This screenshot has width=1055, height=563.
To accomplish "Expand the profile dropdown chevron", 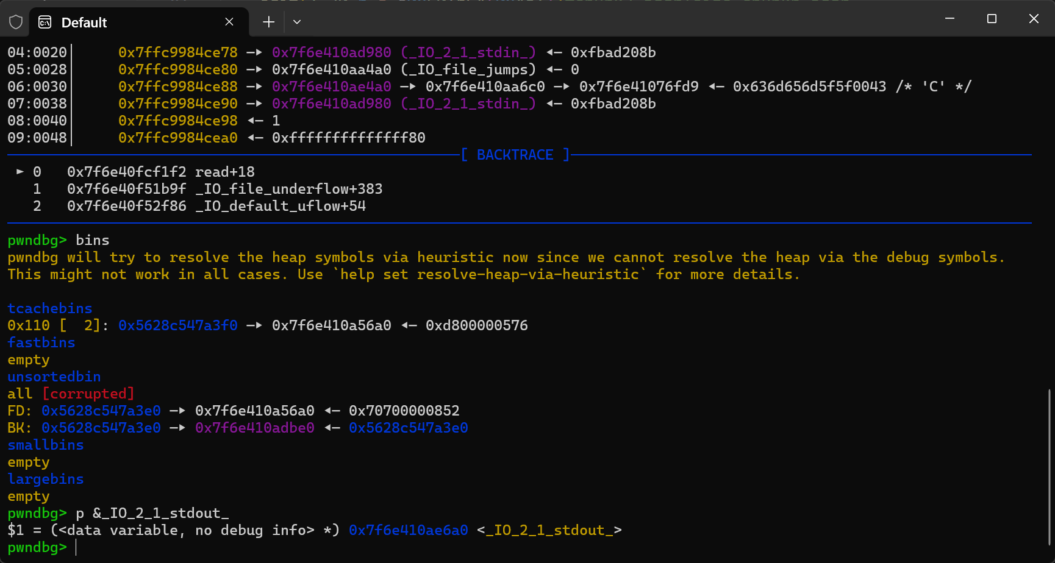I will (x=297, y=23).
